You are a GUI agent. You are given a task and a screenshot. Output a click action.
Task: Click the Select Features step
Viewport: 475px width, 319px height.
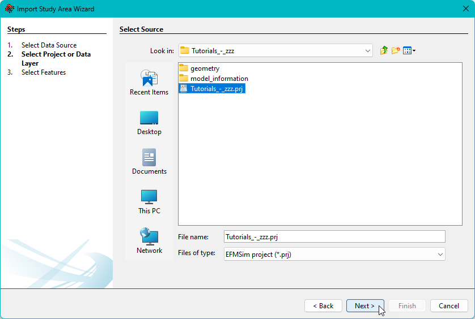44,72
